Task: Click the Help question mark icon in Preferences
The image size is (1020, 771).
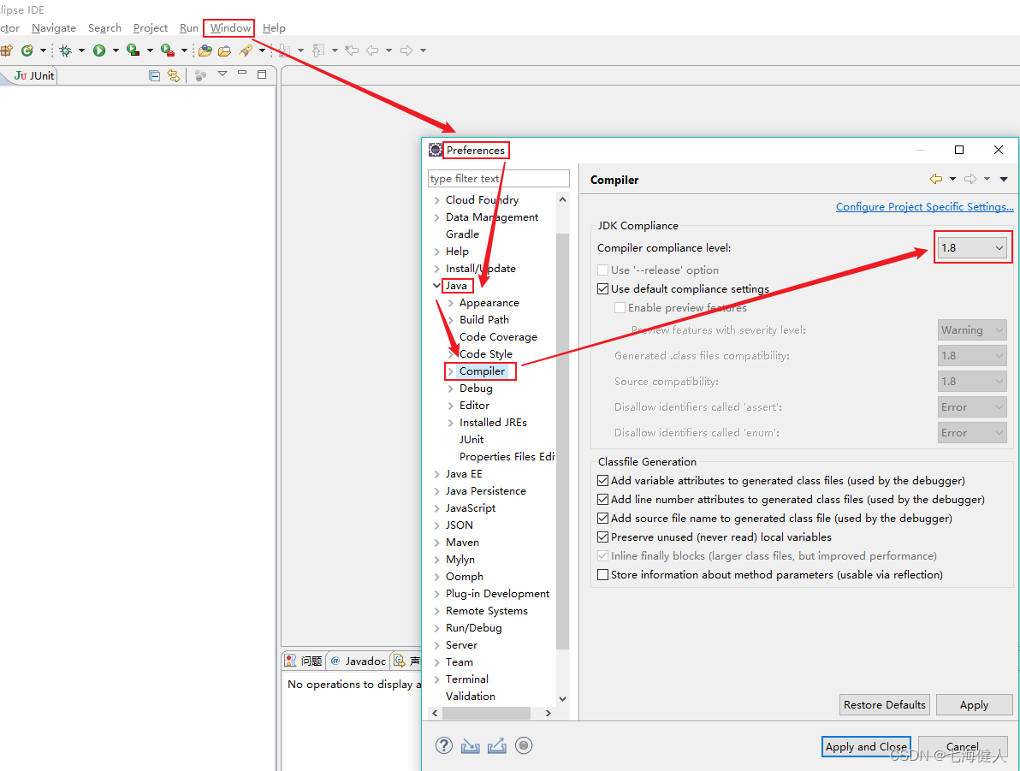Action: (443, 745)
